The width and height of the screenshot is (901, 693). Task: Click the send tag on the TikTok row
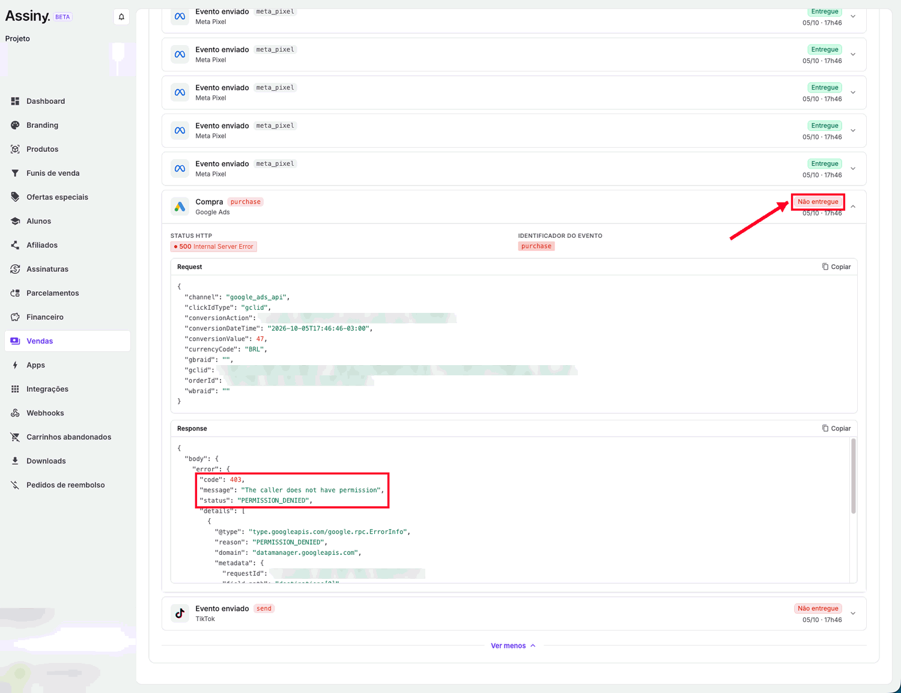pos(264,608)
